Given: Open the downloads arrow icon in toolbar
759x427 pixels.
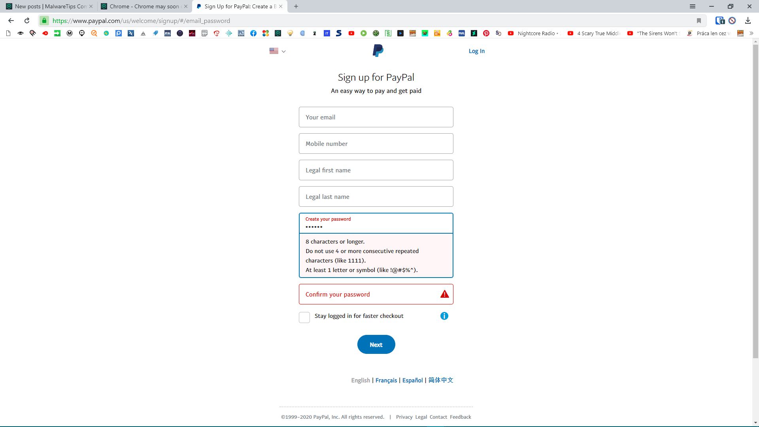Looking at the screenshot, I should pyautogui.click(x=748, y=21).
